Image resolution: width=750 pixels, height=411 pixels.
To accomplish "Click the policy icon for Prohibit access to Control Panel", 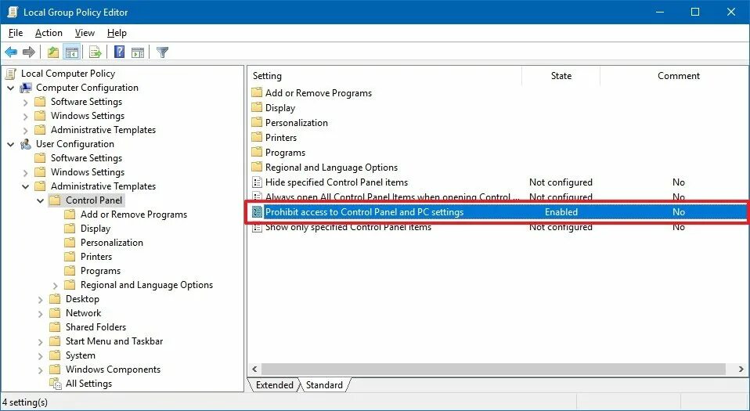I will click(x=258, y=212).
